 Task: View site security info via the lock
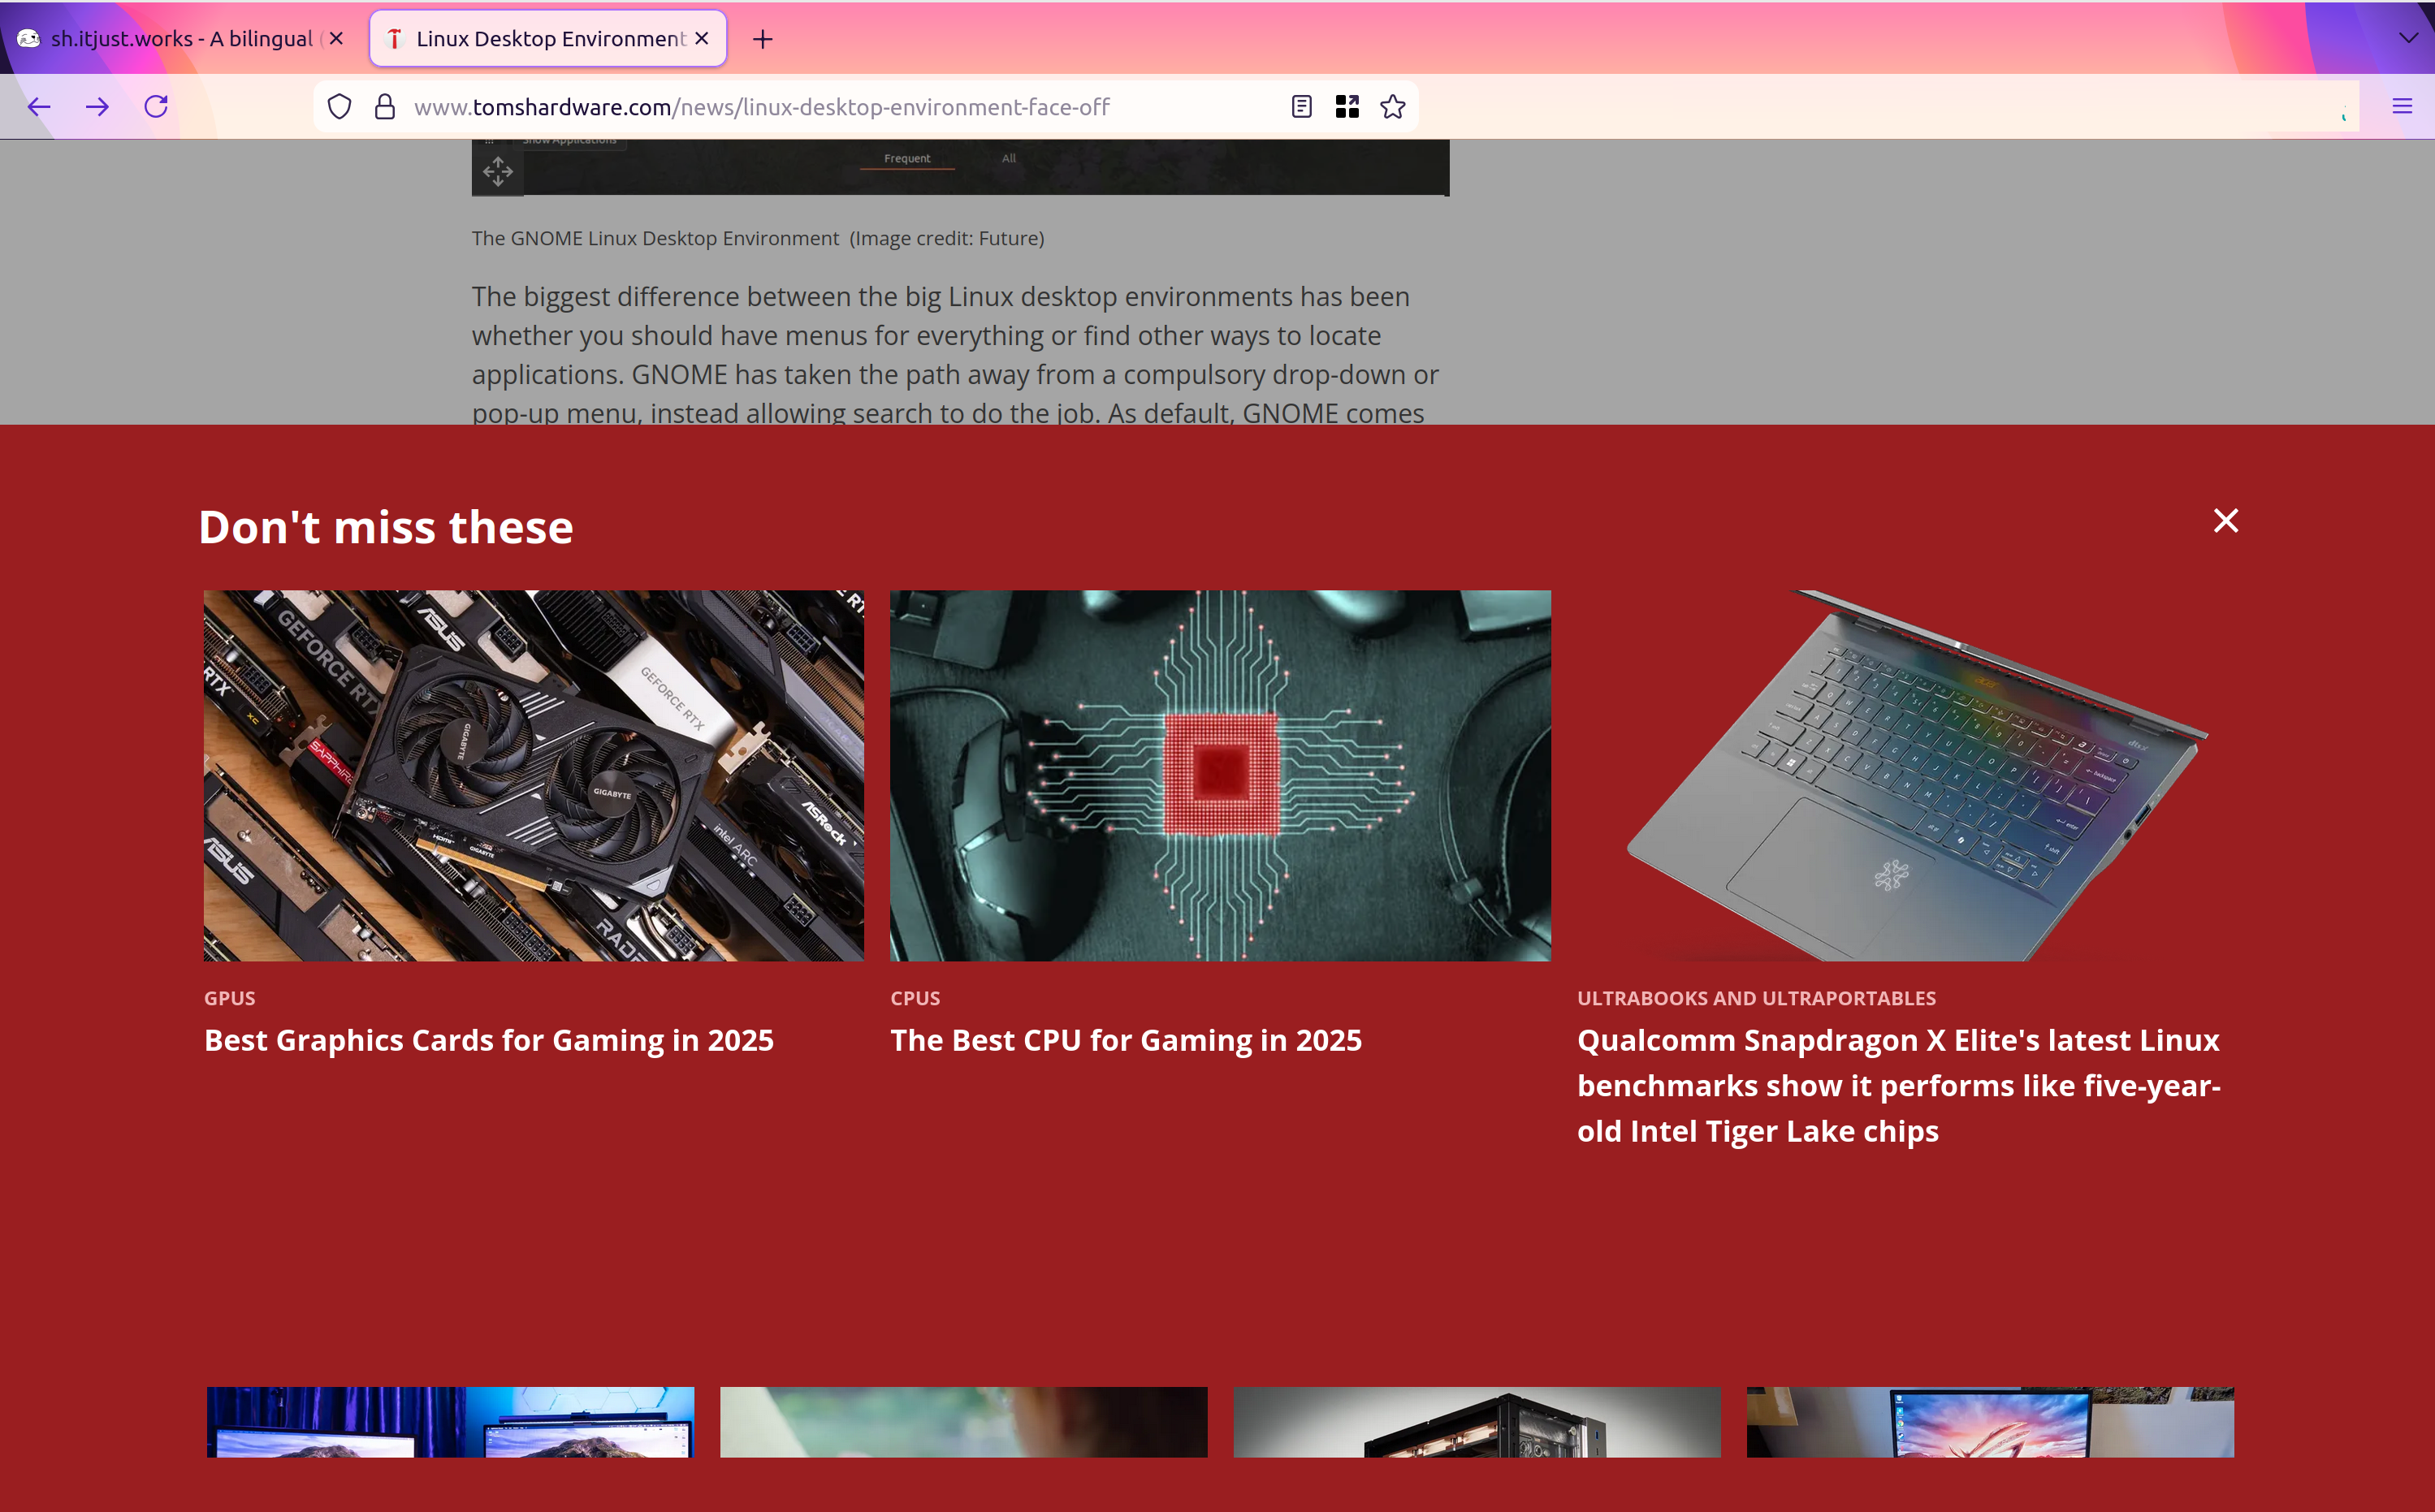pos(385,106)
